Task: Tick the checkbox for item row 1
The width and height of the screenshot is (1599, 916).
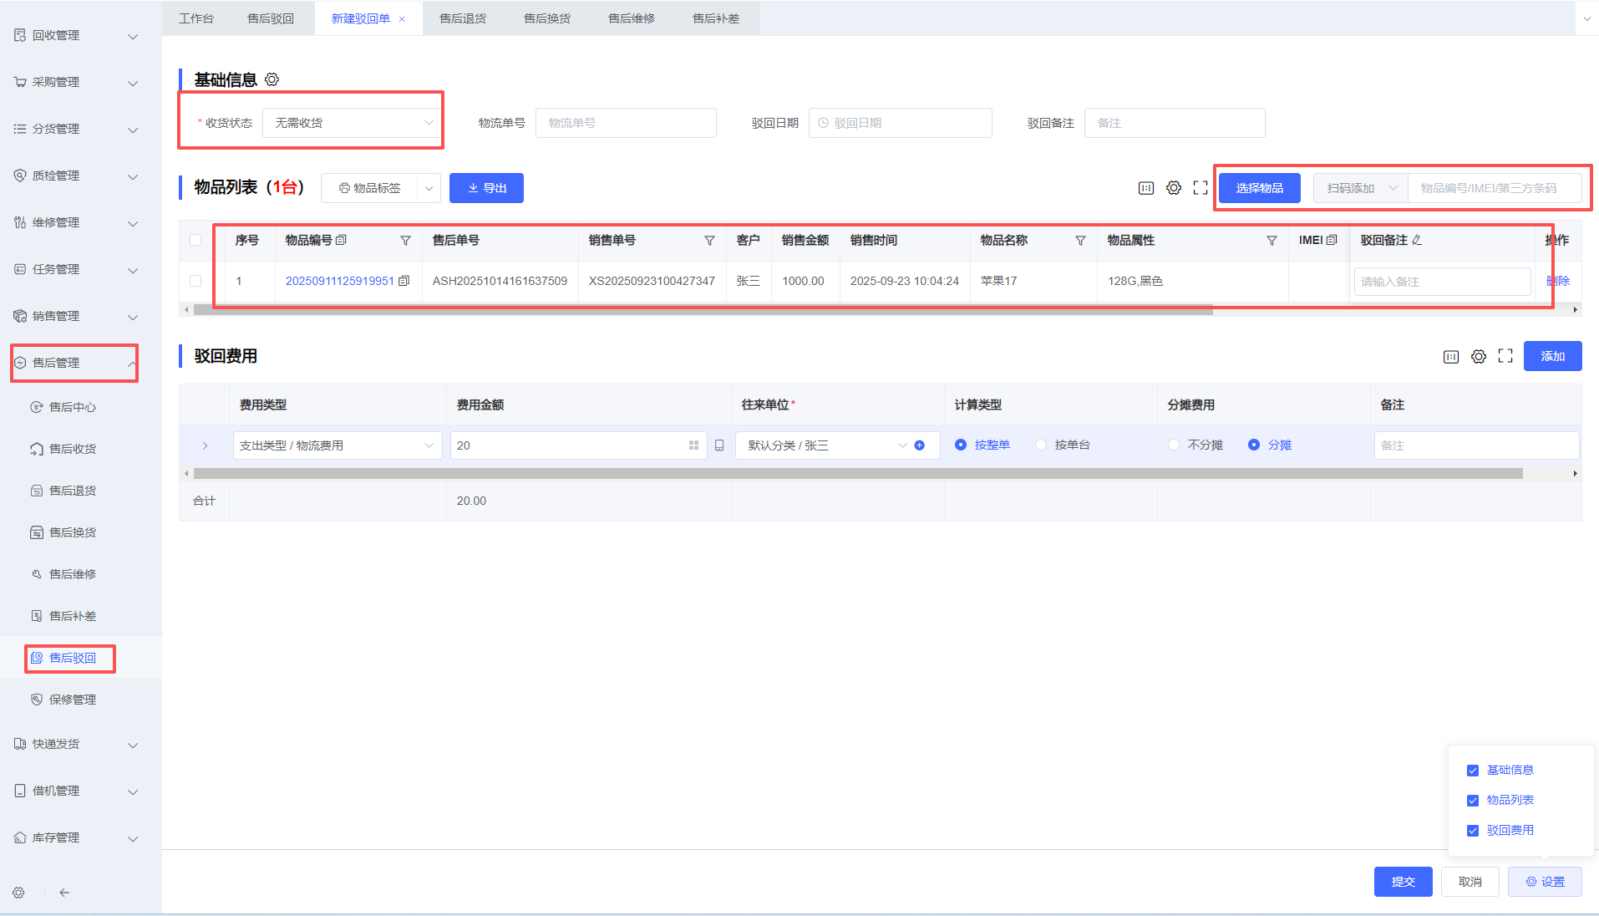Action: coord(195,281)
